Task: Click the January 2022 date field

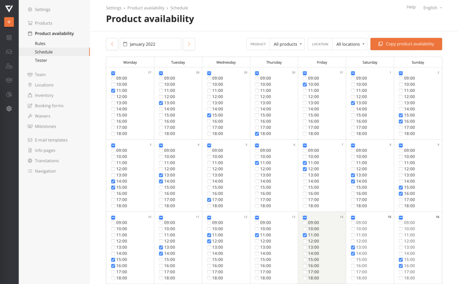Action: pos(151,44)
